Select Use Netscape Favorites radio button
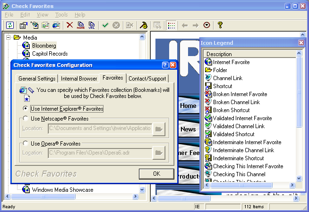309x212 pixels. tap(25, 118)
